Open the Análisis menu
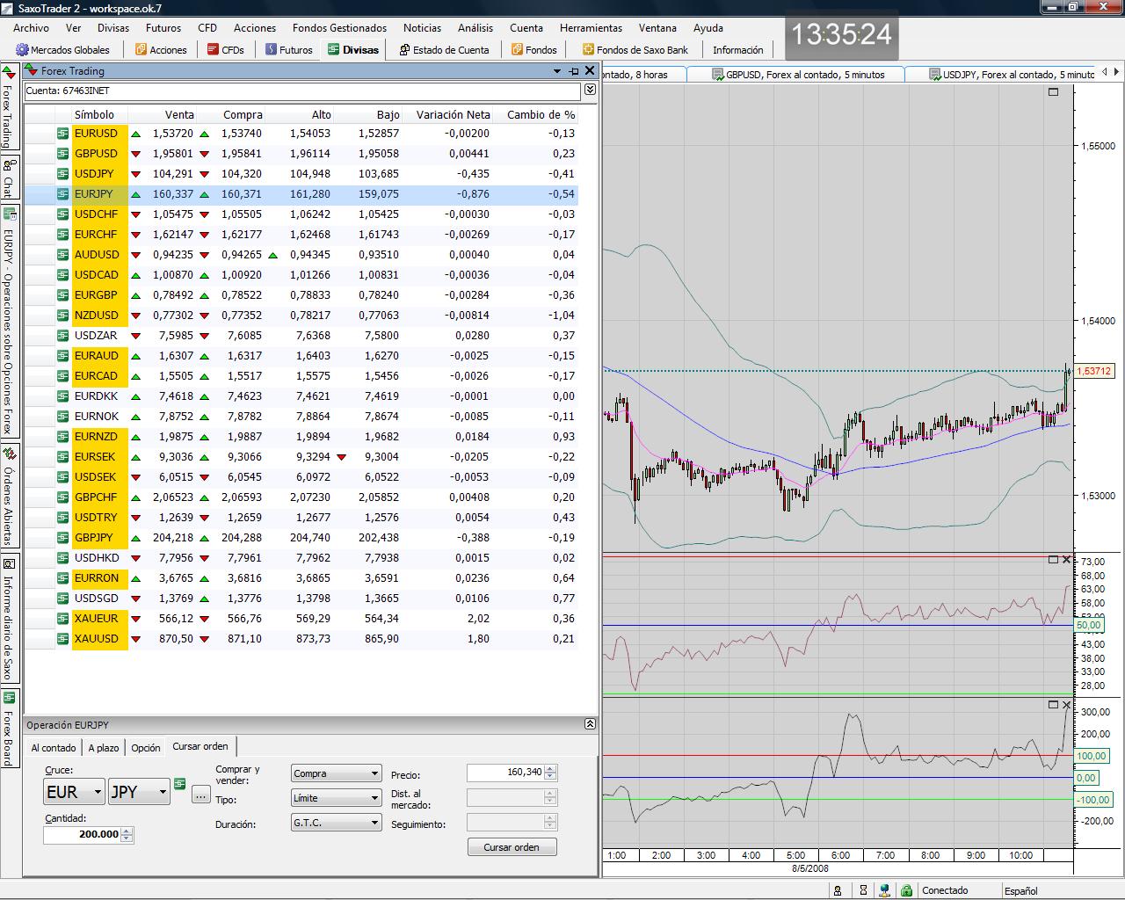Image resolution: width=1125 pixels, height=900 pixels. point(475,28)
